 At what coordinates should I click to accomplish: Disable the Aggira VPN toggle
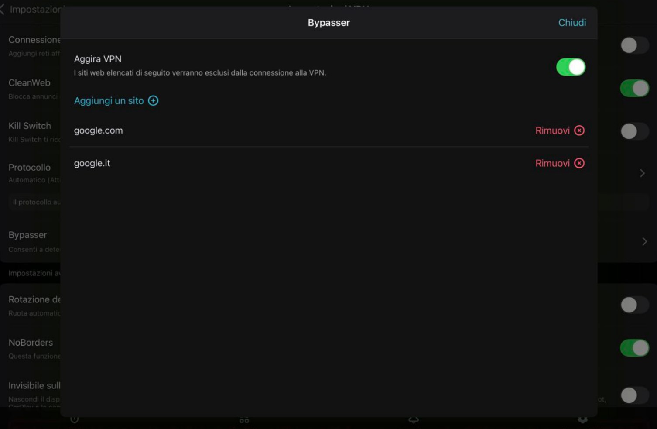pos(571,66)
